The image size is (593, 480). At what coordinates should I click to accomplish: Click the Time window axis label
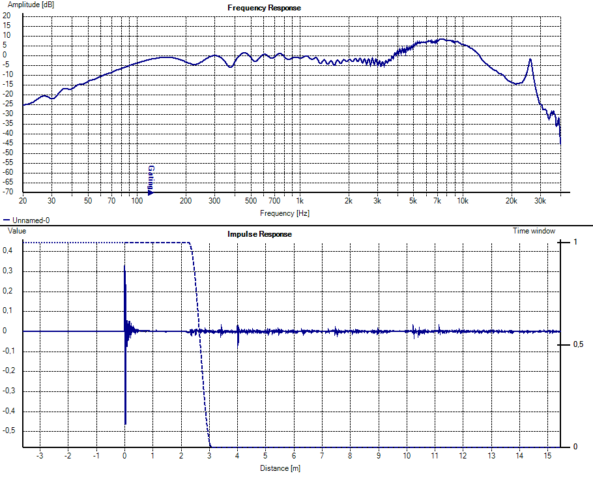(x=534, y=231)
